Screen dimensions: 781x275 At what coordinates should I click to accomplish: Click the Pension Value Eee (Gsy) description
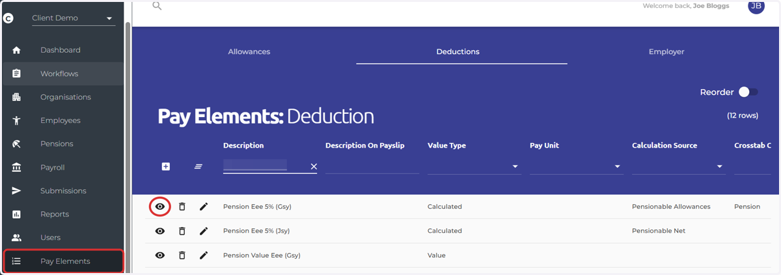point(262,255)
